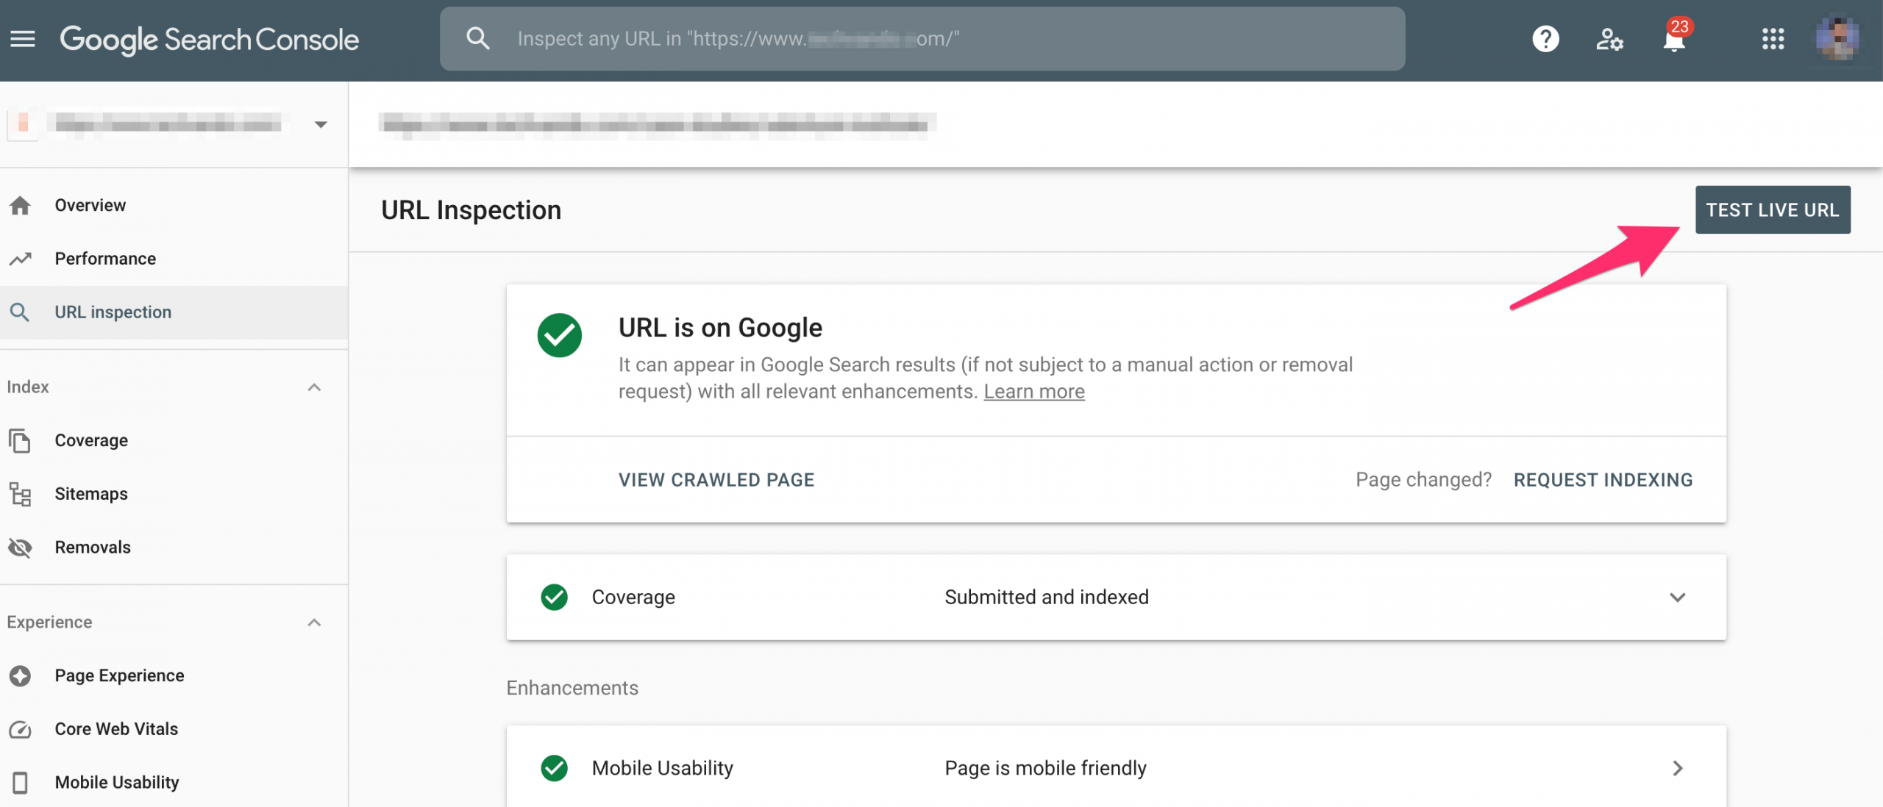
Task: Open user and settings management icon
Action: pos(1609,39)
